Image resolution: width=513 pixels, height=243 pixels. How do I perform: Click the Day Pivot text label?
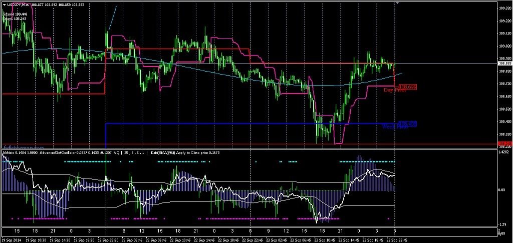click(394, 90)
